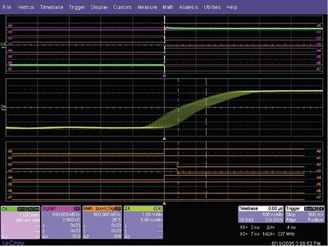Click the second black badge in C4 box header
The width and height of the screenshot is (328, 247).
click(34, 209)
